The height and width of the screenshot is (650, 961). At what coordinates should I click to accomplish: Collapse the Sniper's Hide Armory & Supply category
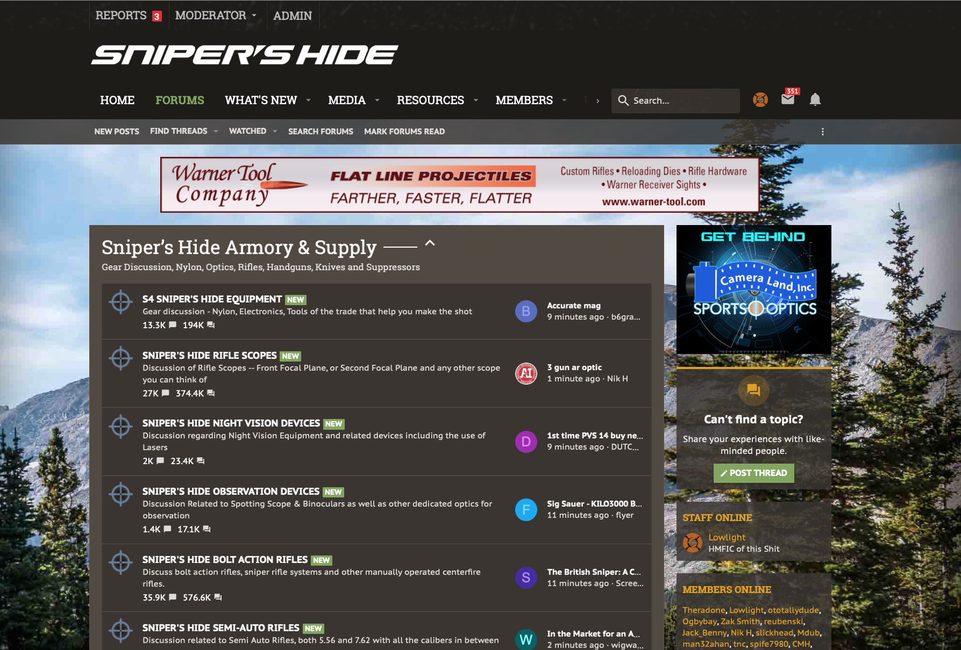tap(430, 243)
